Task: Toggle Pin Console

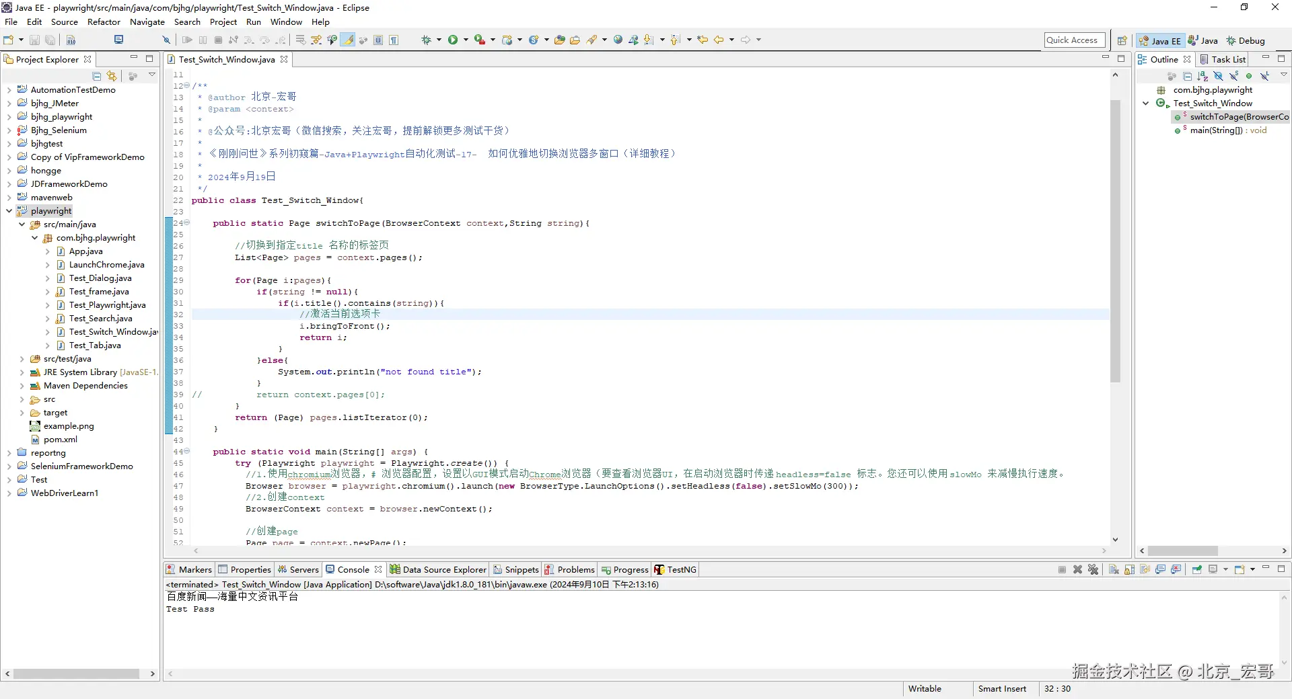Action: pos(1197,570)
